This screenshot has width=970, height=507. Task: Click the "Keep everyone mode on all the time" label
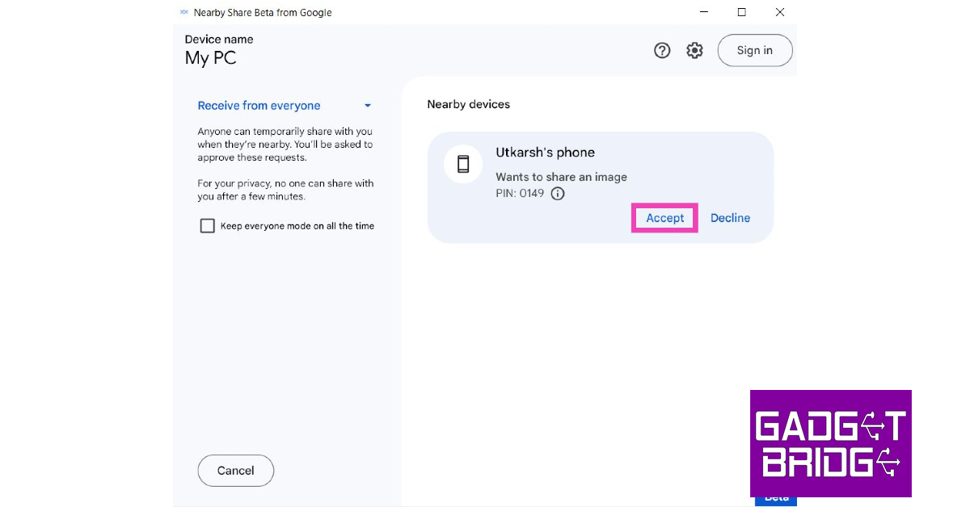point(297,226)
